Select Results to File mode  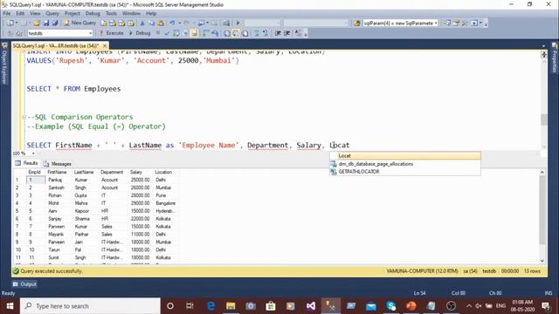click(245, 33)
